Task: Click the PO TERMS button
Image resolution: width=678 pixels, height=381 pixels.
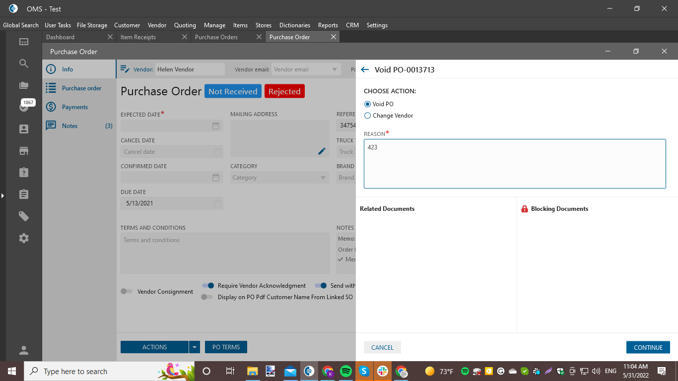Action: click(226, 347)
